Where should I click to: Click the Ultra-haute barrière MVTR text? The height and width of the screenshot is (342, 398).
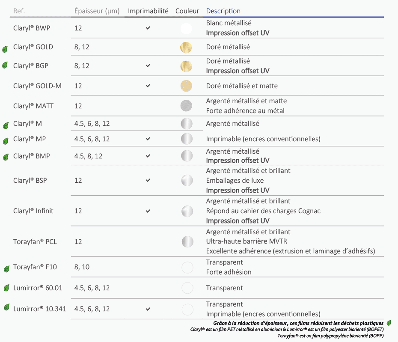click(247, 241)
